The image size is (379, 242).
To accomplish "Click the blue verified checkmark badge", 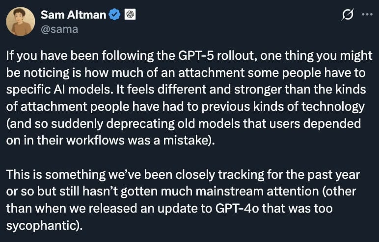I will (x=114, y=15).
